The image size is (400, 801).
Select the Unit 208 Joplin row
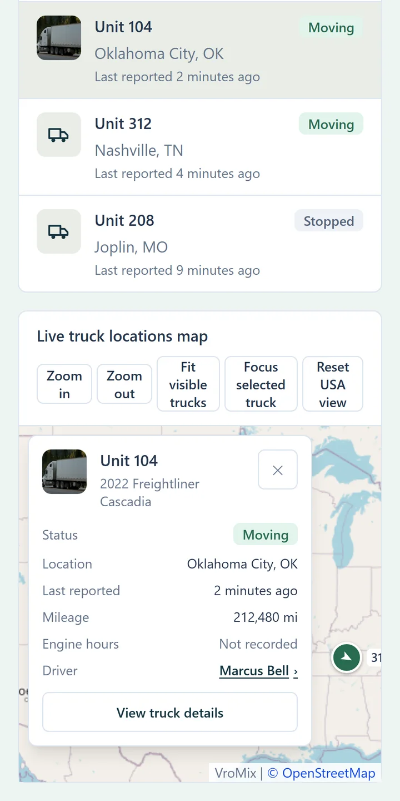click(x=200, y=244)
